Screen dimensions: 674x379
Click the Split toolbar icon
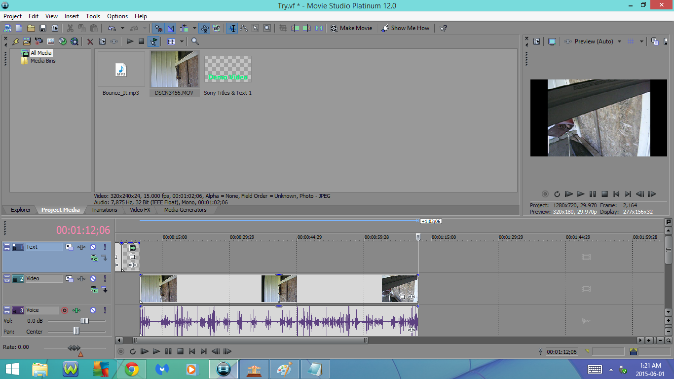(319, 28)
